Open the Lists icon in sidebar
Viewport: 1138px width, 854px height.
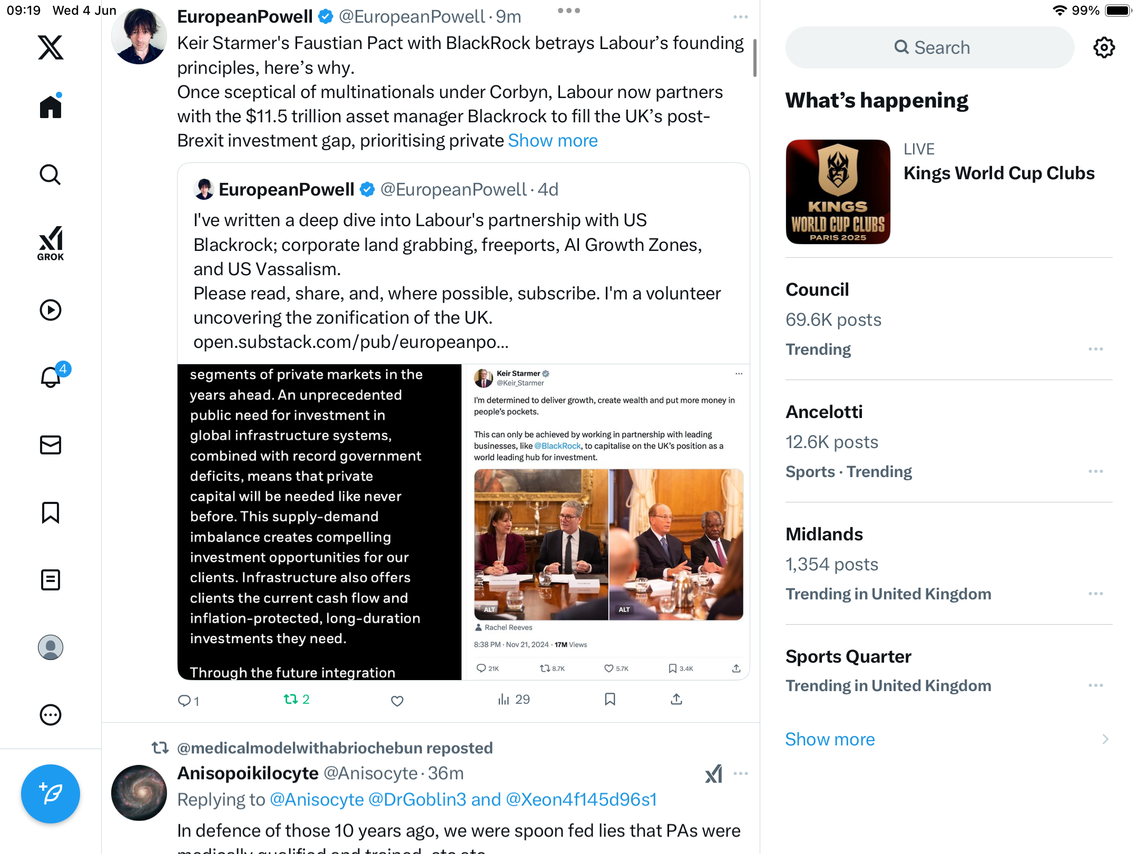click(x=51, y=580)
